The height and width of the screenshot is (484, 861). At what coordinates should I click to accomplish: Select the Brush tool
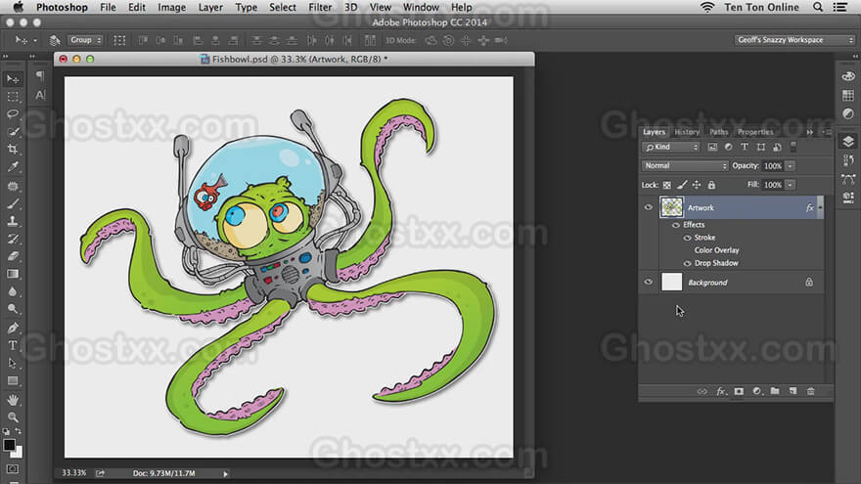coord(12,203)
